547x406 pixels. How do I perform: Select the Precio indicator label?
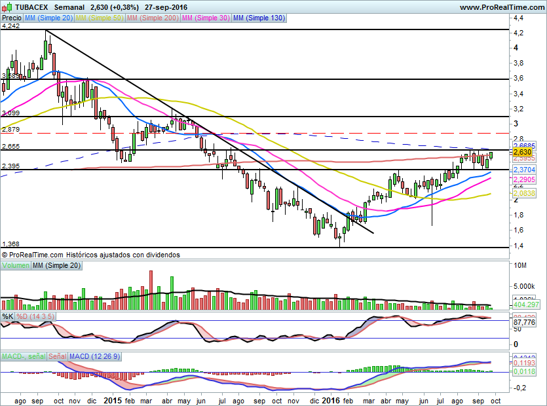(x=11, y=18)
